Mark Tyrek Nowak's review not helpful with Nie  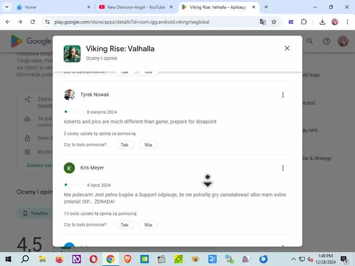[148, 145]
